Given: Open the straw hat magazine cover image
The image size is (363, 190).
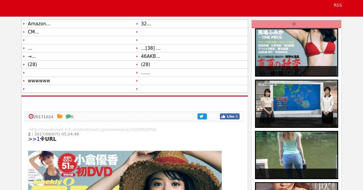Looking at the screenshot, I should [125, 170].
